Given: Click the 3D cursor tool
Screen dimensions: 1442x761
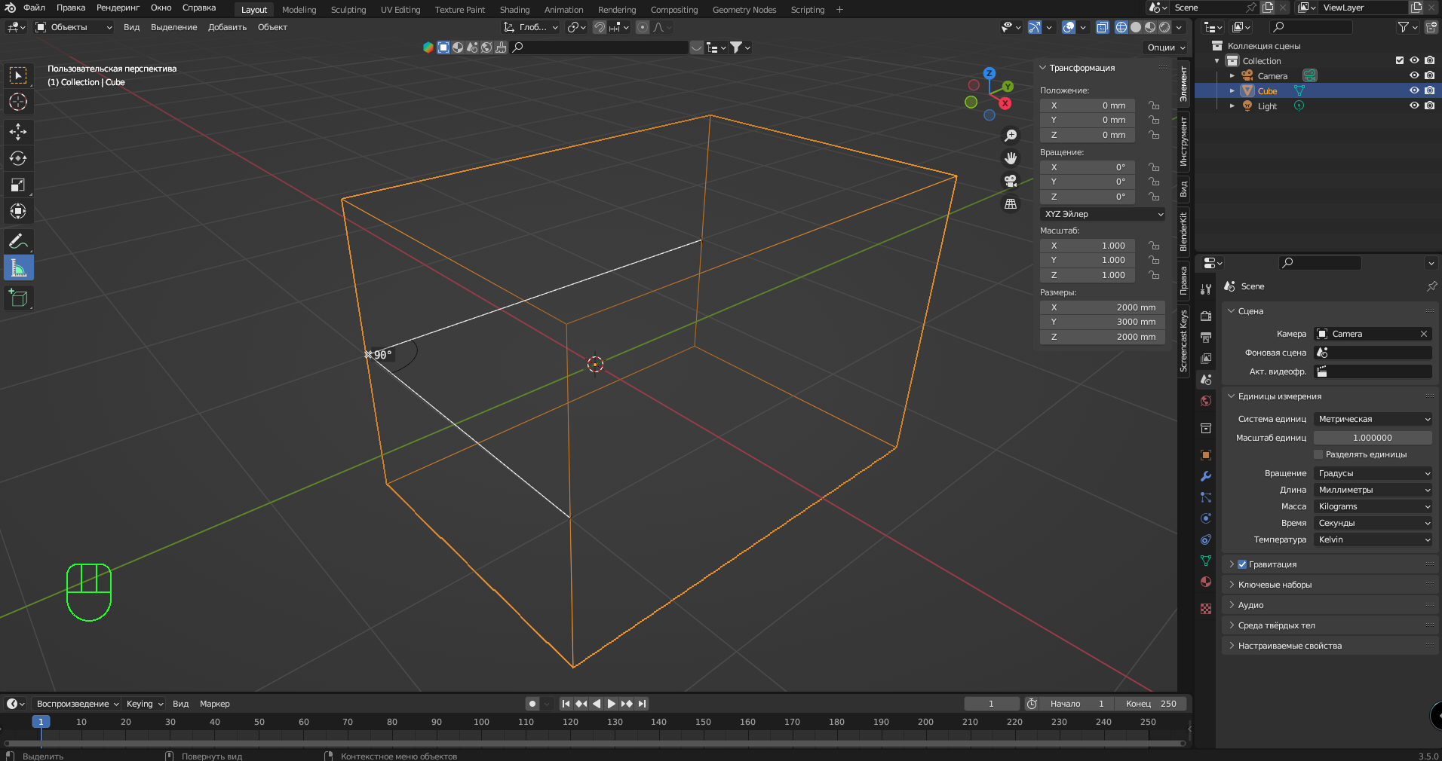Looking at the screenshot, I should tap(18, 102).
